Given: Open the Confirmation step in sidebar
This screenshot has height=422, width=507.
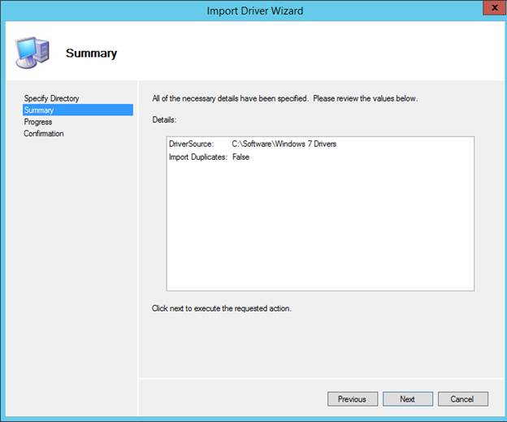Looking at the screenshot, I should pyautogui.click(x=44, y=133).
